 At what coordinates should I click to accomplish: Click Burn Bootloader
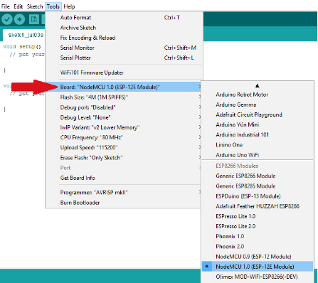pos(124,203)
